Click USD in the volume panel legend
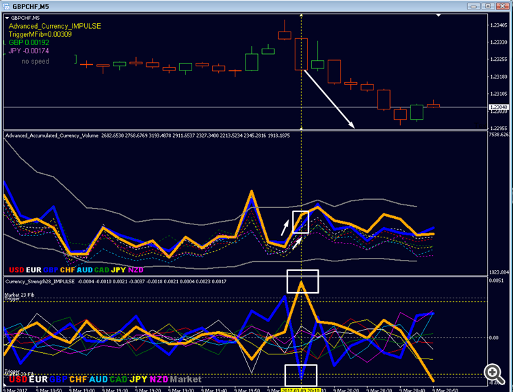 (16, 270)
